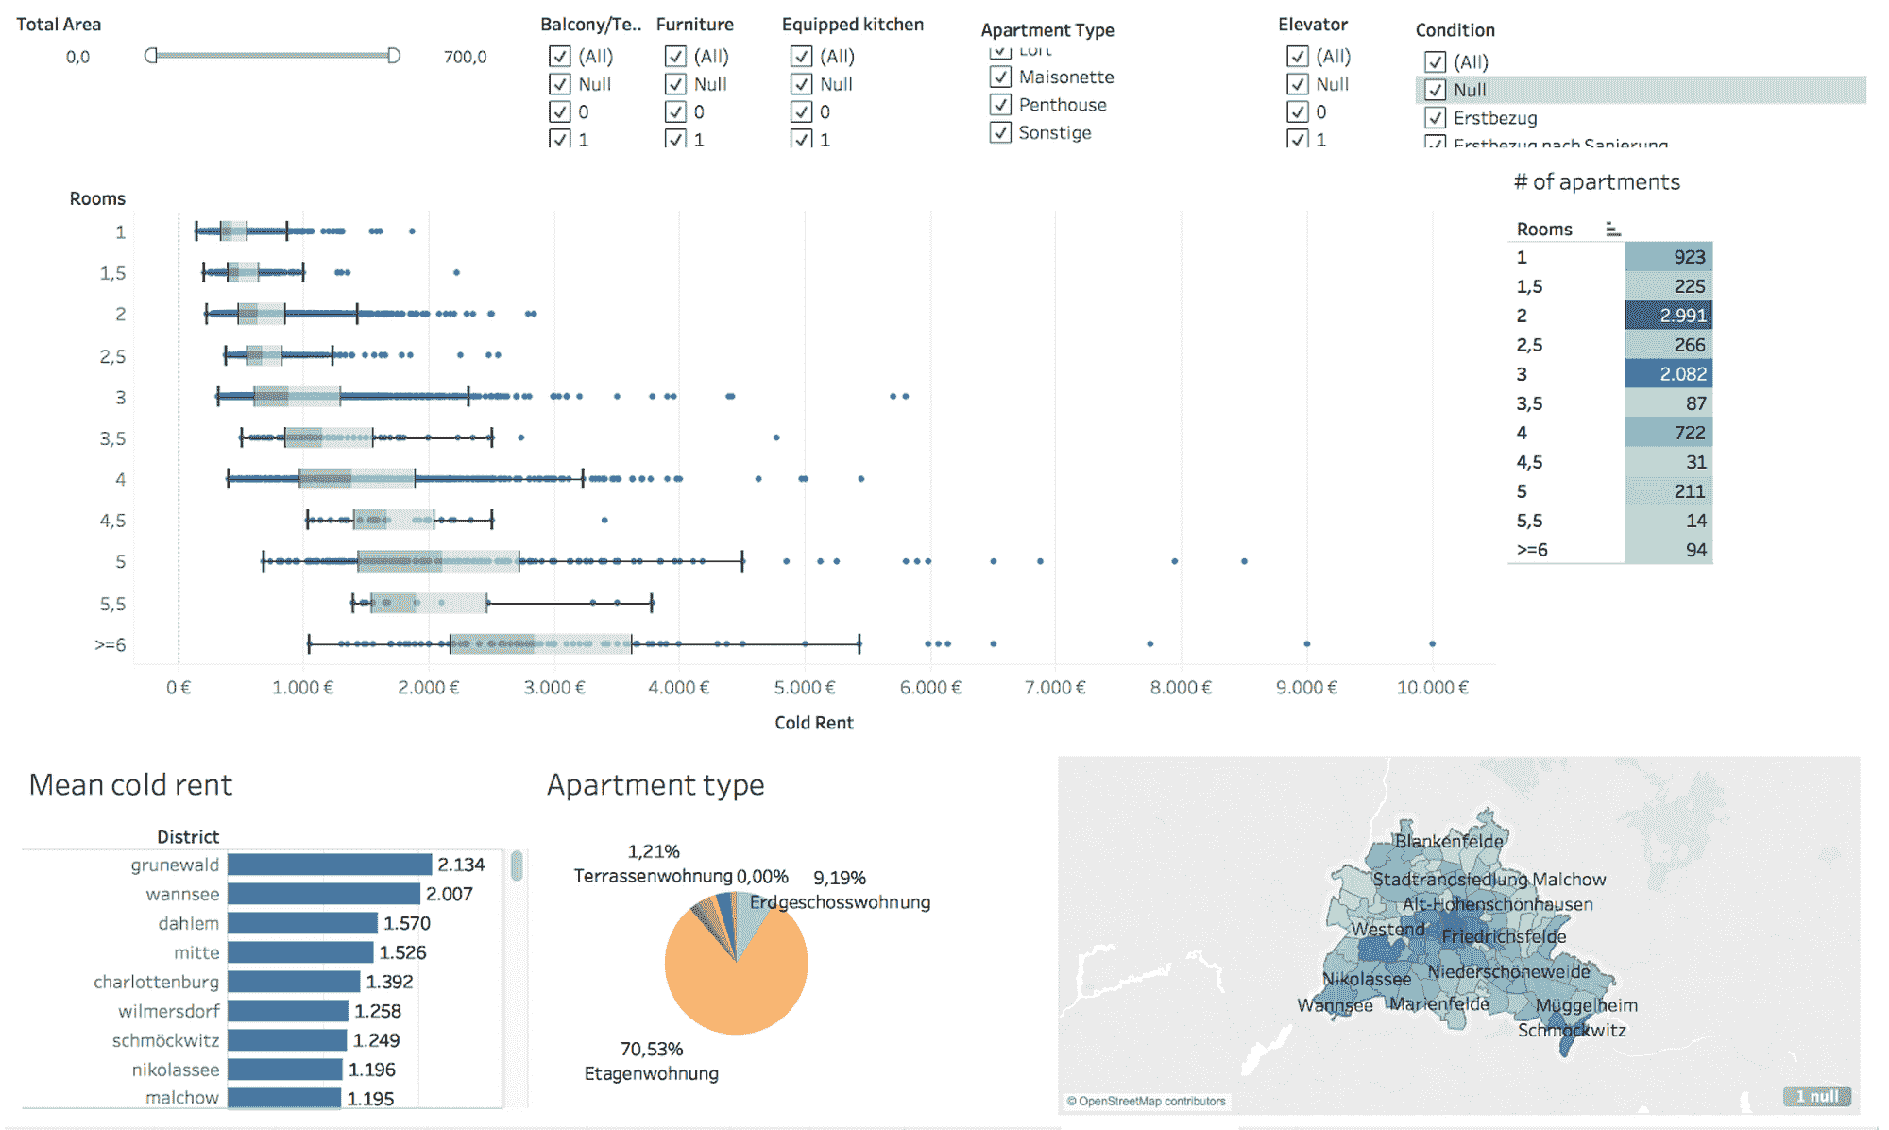
Task: Uncheck Erstbezug in Condition filter
Action: coord(1435,118)
